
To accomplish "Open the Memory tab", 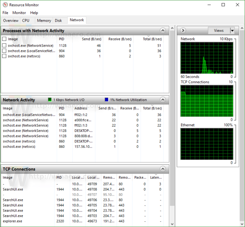I will click(44, 20).
